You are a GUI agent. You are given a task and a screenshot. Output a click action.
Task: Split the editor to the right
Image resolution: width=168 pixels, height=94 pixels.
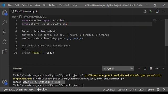point(157,11)
